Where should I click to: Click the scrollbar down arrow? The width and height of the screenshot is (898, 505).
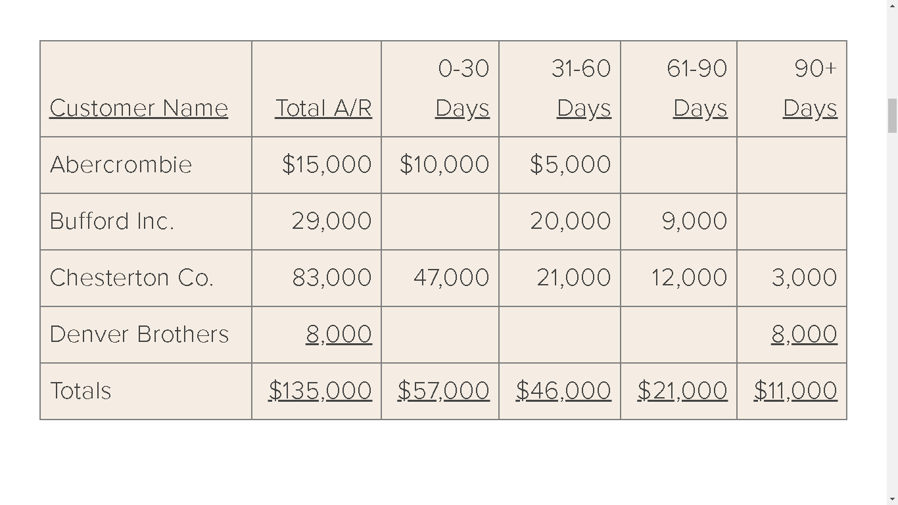click(x=892, y=500)
